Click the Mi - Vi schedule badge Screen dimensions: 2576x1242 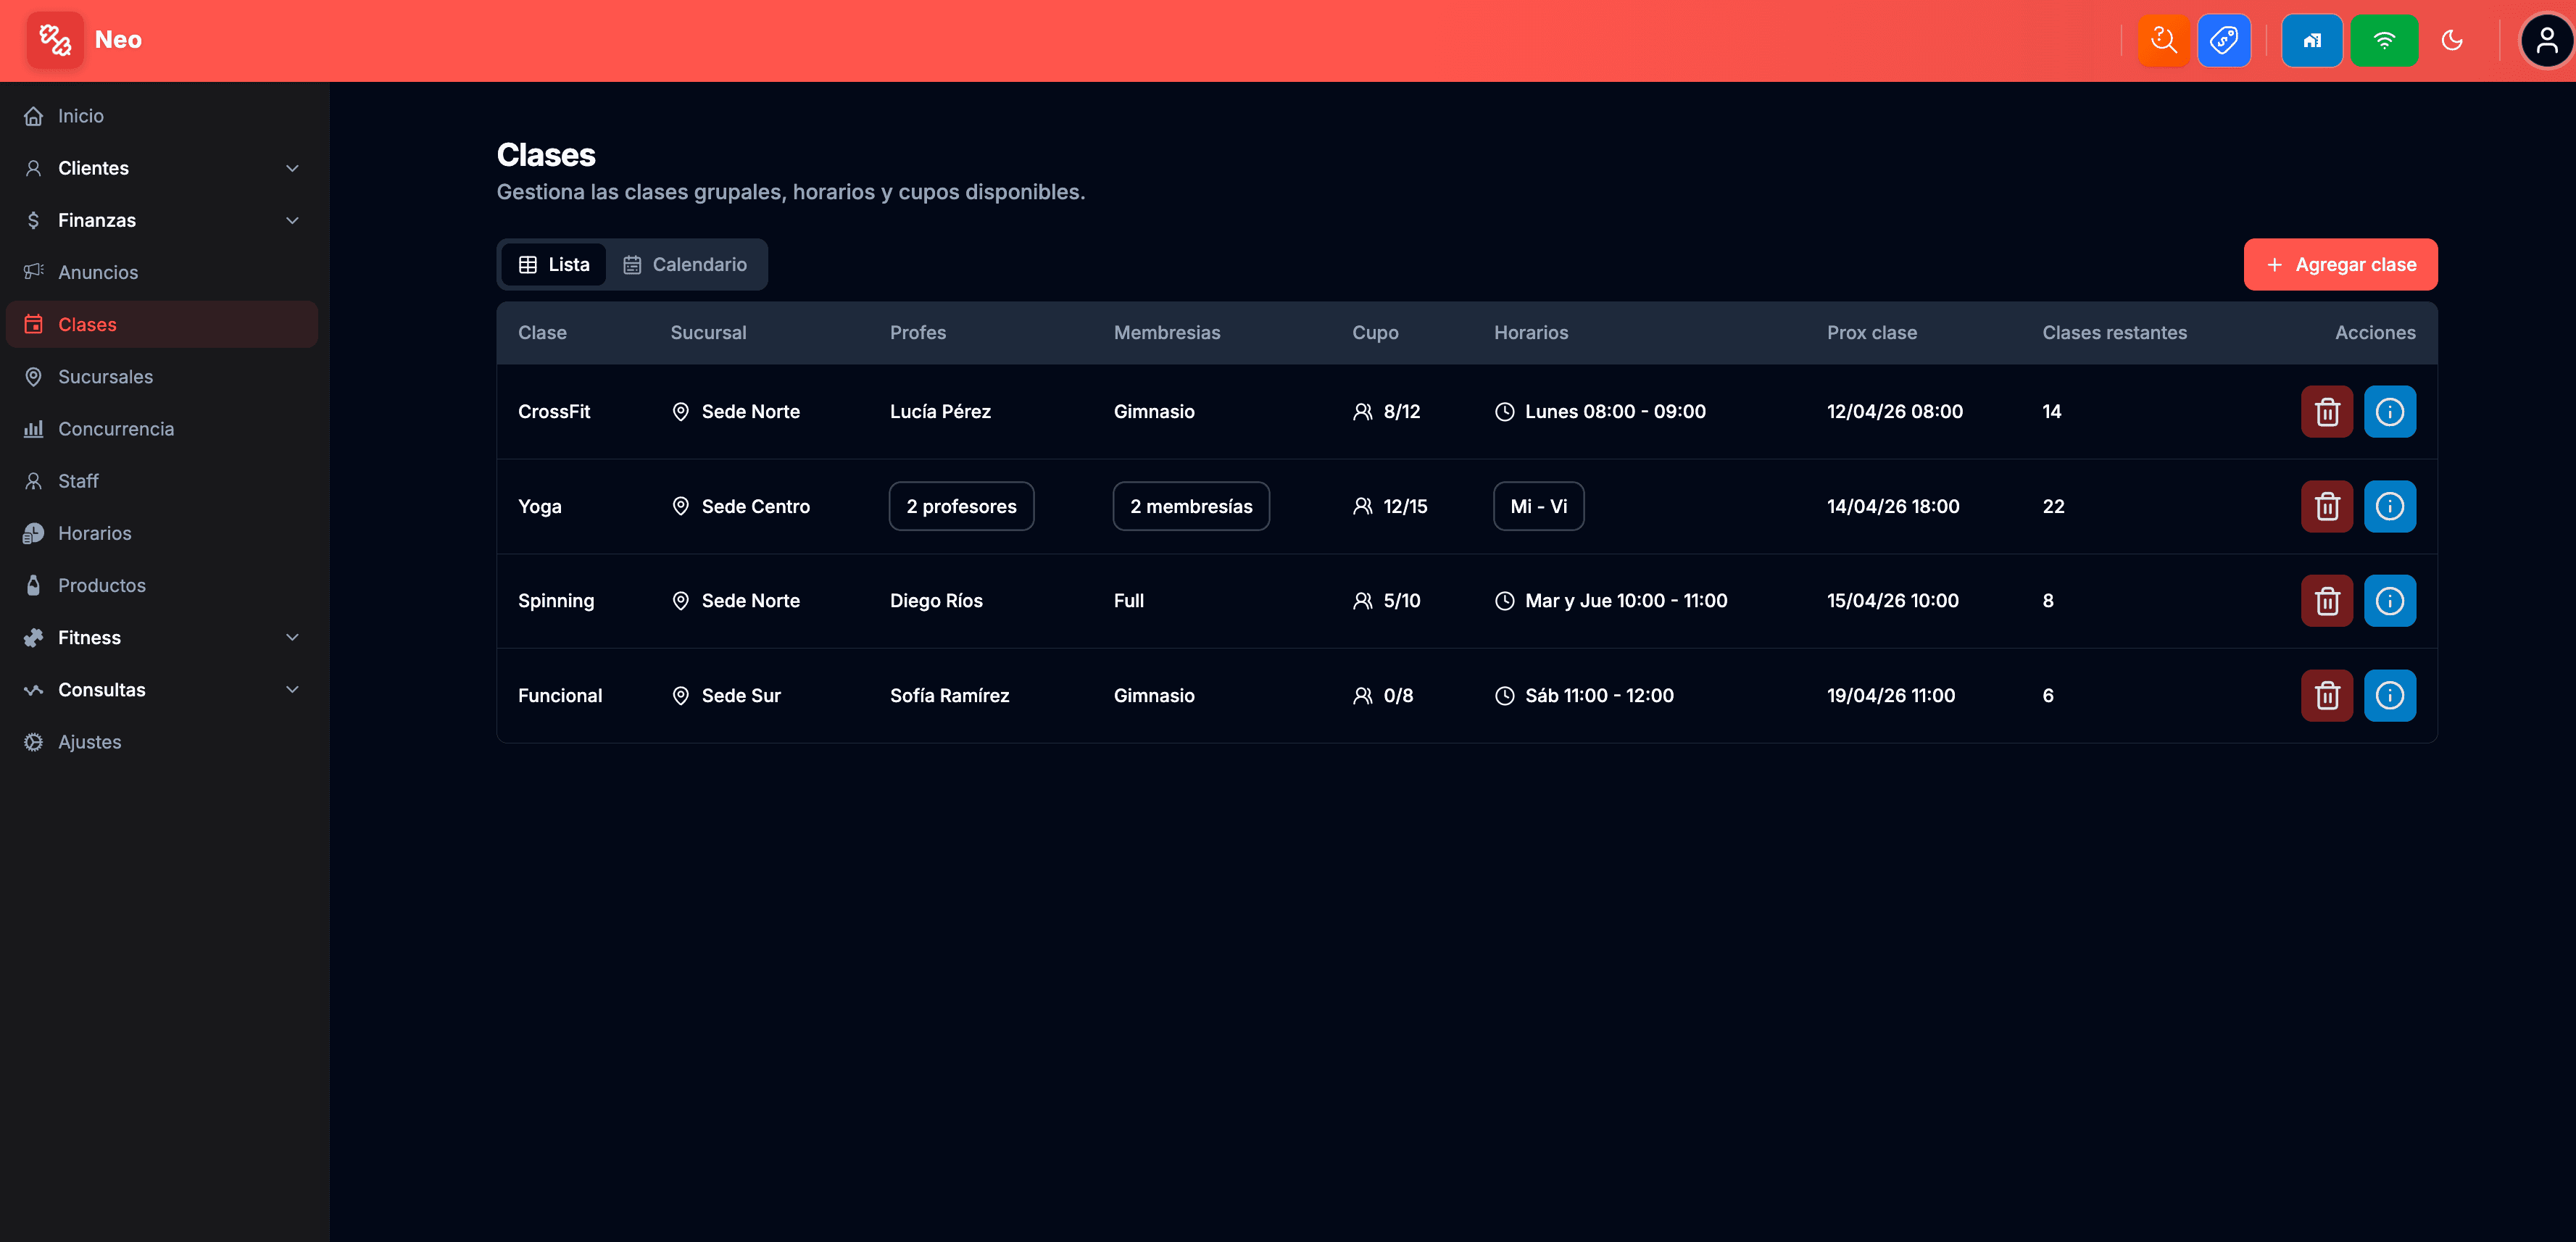(x=1538, y=507)
